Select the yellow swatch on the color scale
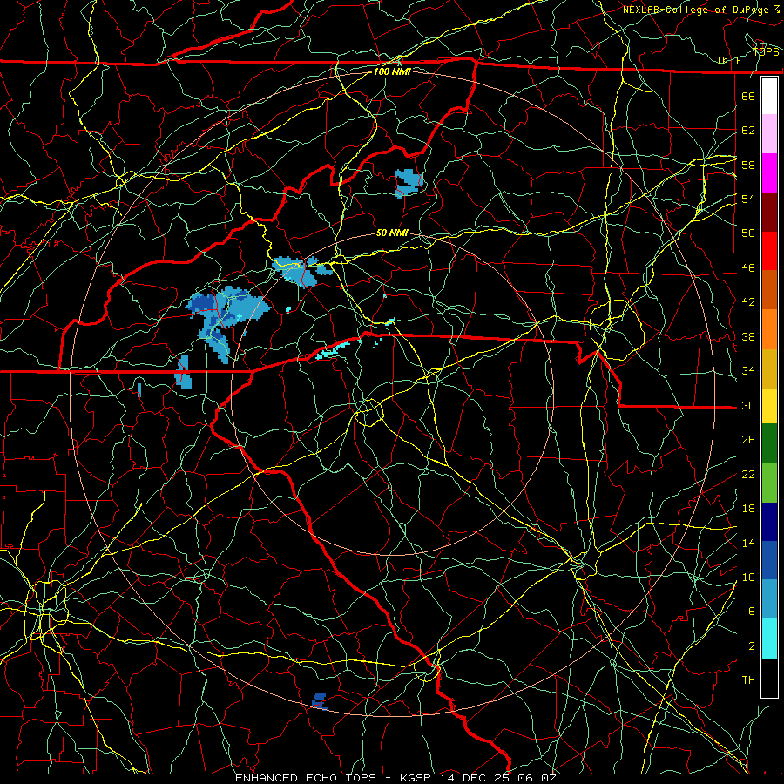 pos(769,406)
